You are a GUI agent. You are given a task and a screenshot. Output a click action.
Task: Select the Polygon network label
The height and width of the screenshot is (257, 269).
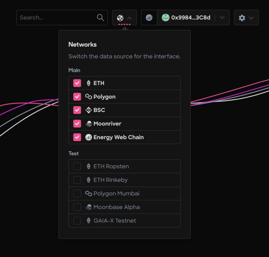pyautogui.click(x=105, y=97)
